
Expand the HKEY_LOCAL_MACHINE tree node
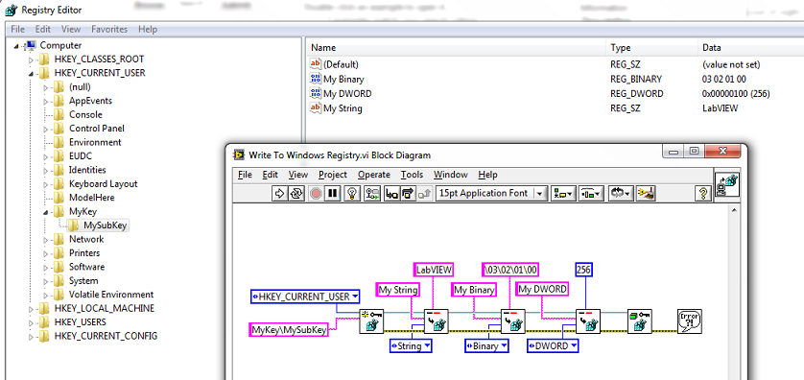tap(32, 309)
